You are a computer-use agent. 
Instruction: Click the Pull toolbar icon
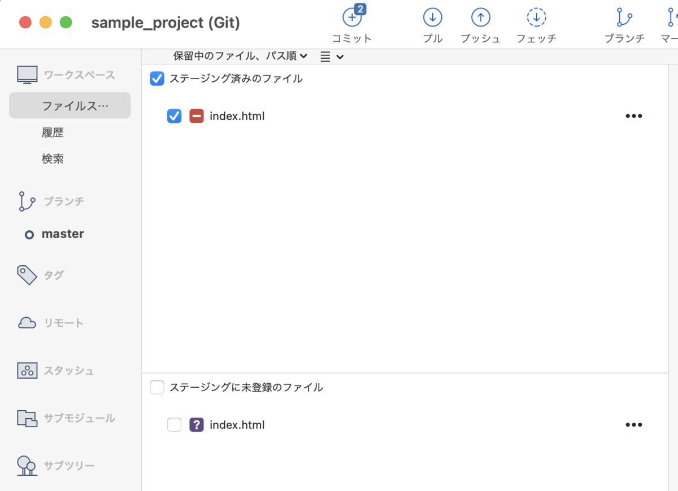coord(432,17)
